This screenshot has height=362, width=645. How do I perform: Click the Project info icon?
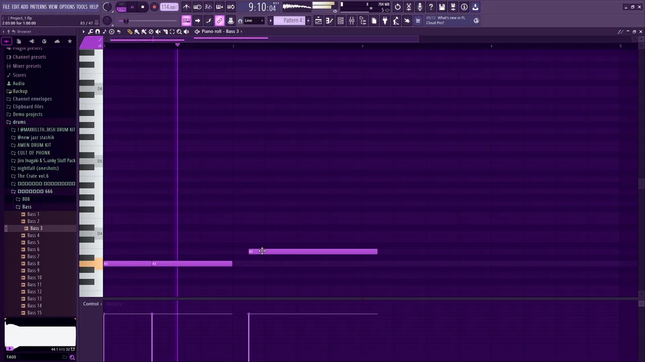point(464,7)
